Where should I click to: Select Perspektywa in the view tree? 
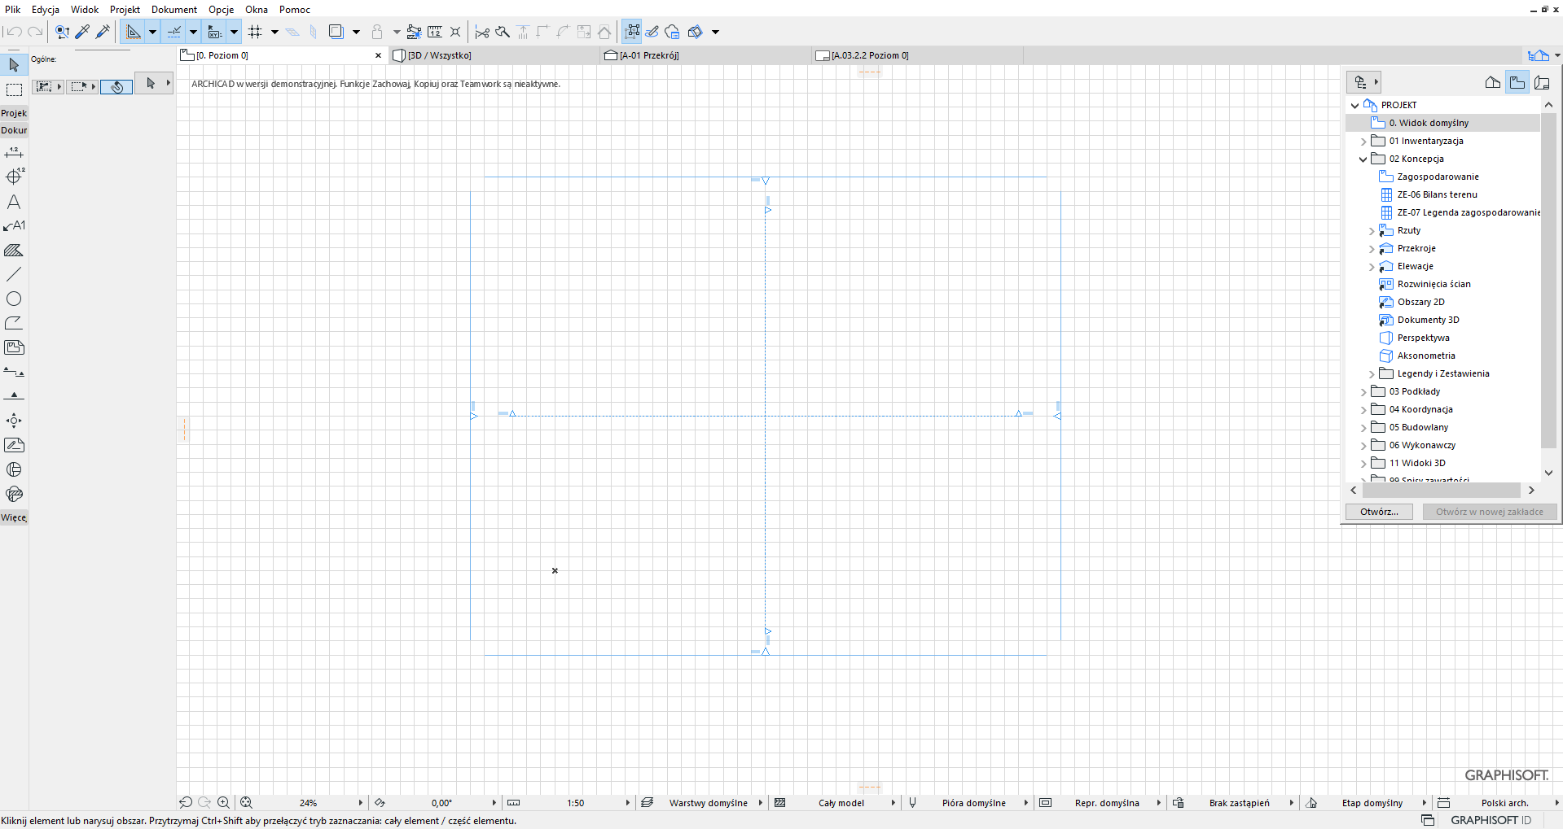click(1423, 338)
